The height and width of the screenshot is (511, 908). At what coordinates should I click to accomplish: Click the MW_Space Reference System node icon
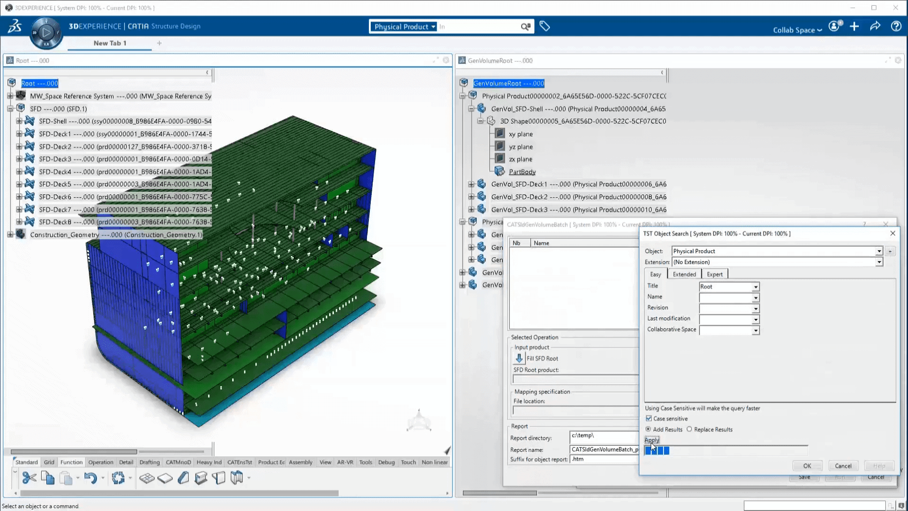[21, 96]
